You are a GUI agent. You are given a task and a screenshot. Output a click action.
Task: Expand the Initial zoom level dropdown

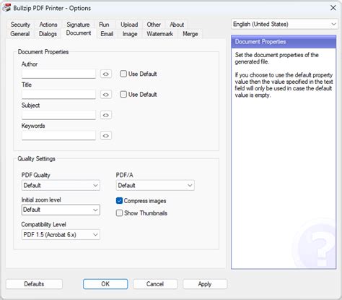tap(61, 210)
